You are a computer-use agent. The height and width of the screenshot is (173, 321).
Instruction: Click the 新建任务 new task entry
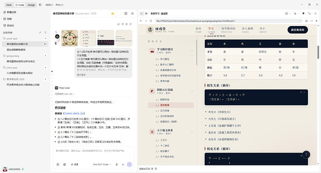click(x=10, y=12)
